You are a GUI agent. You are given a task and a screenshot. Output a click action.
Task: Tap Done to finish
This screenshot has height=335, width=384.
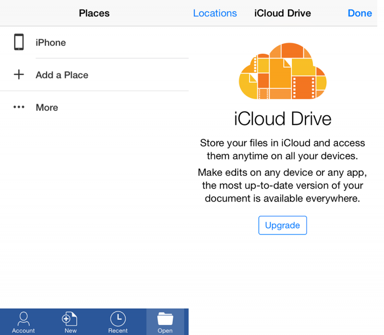coord(360,13)
